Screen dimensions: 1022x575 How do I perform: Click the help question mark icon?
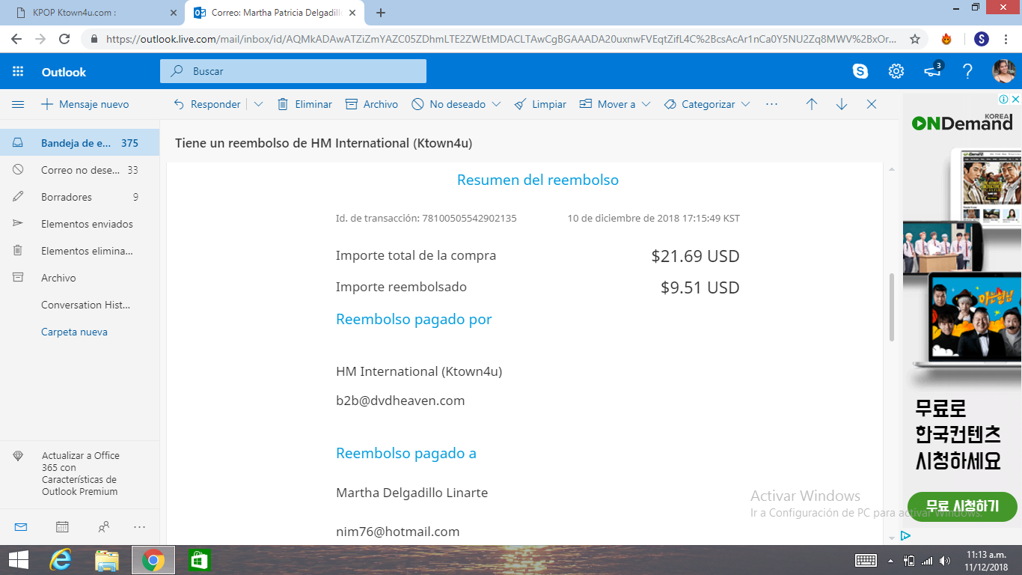(967, 72)
